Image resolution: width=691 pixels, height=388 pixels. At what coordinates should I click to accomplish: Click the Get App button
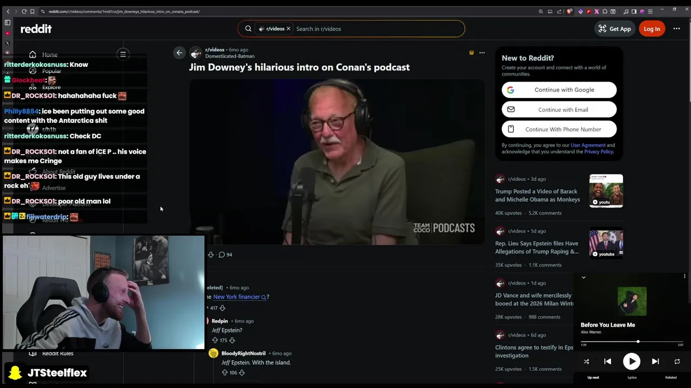coord(614,29)
